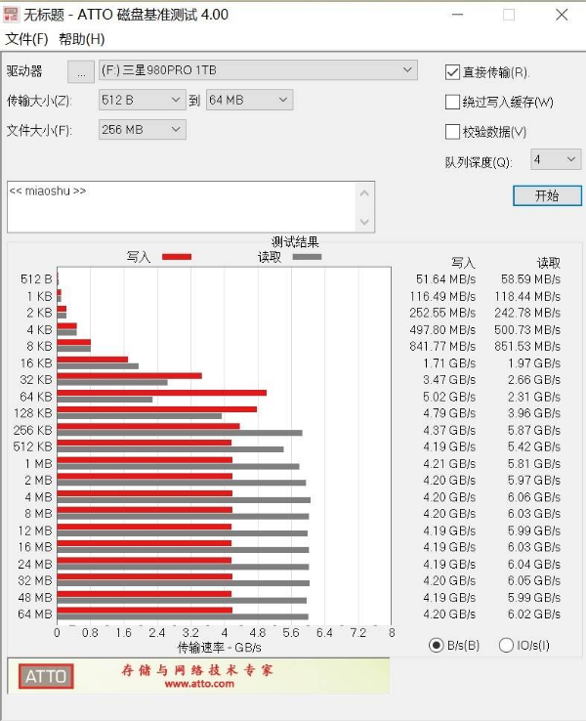Click the description box scroll down arrow

tap(365, 222)
